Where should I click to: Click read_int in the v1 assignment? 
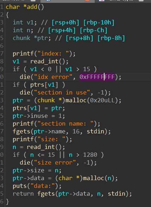click(44, 61)
